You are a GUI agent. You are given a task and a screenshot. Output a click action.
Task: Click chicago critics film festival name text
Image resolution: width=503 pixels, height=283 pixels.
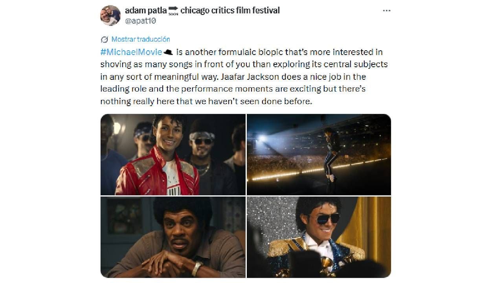[230, 10]
